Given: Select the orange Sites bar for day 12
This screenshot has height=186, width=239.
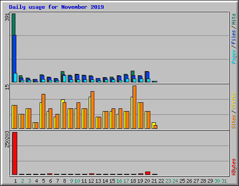Looking at the screenshot, I should pyautogui.click(x=92, y=110).
